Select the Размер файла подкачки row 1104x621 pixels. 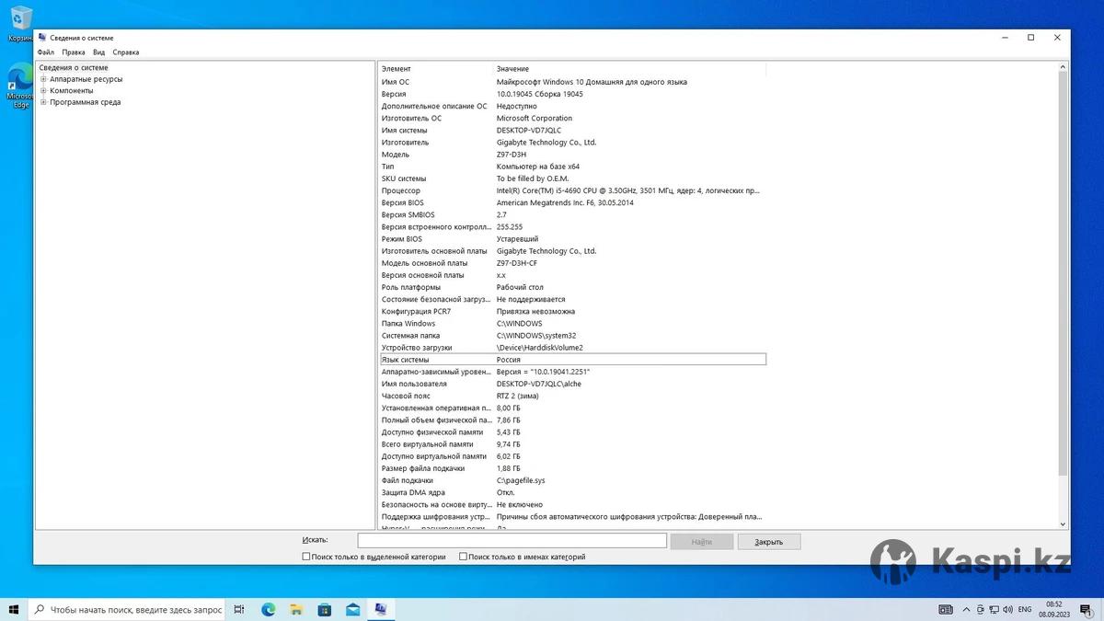(572, 468)
